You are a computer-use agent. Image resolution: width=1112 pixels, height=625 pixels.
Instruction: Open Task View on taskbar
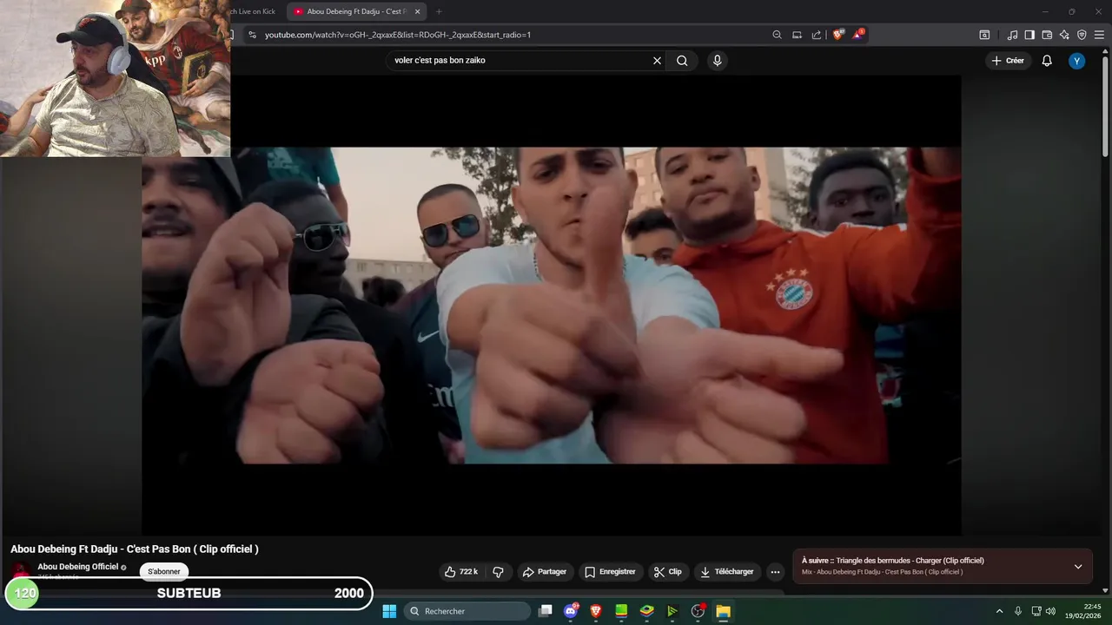(x=545, y=611)
